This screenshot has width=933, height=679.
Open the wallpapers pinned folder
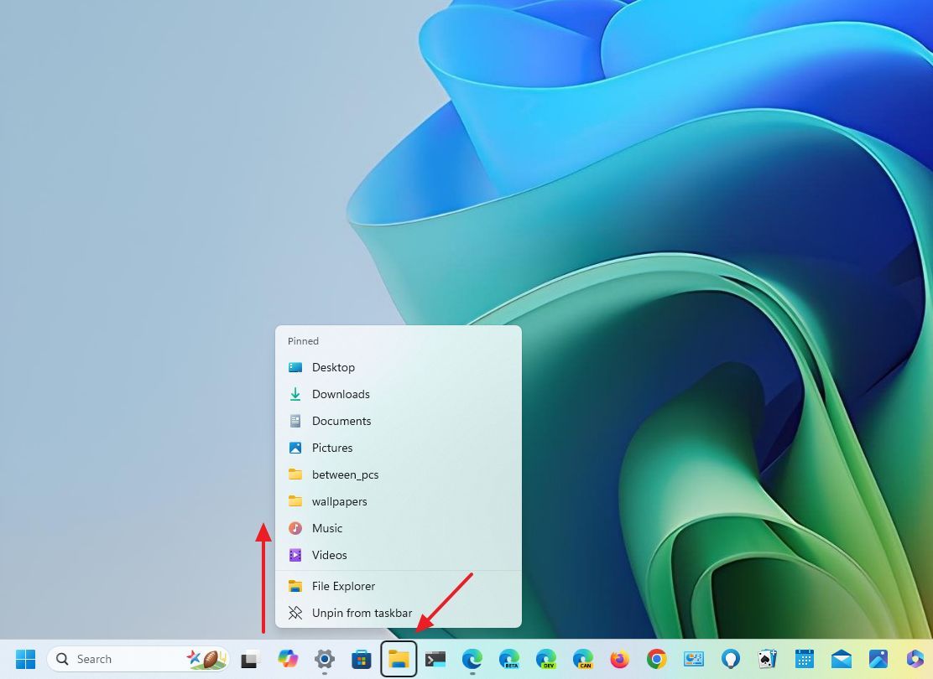(x=339, y=501)
